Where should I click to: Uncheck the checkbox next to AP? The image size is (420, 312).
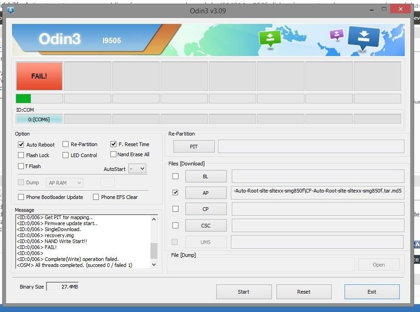[x=175, y=193]
